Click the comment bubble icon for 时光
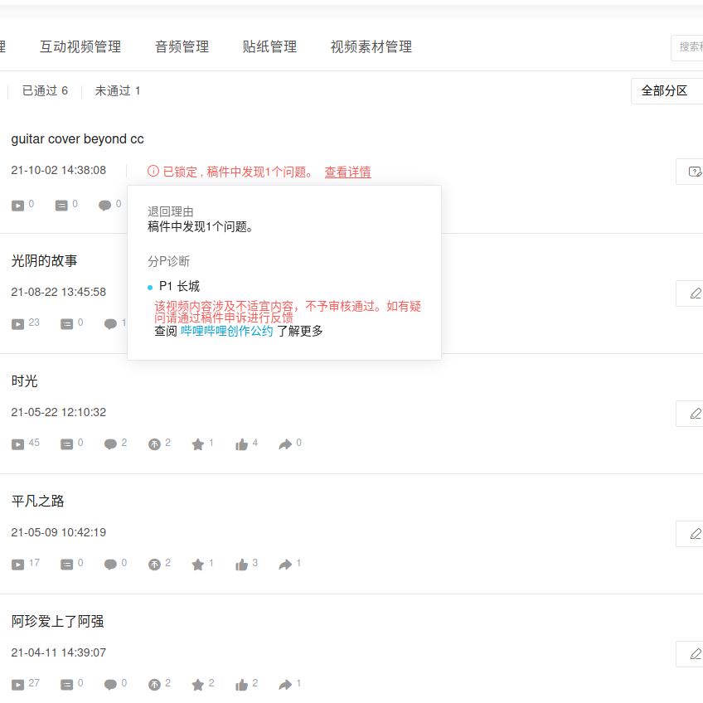 (110, 444)
